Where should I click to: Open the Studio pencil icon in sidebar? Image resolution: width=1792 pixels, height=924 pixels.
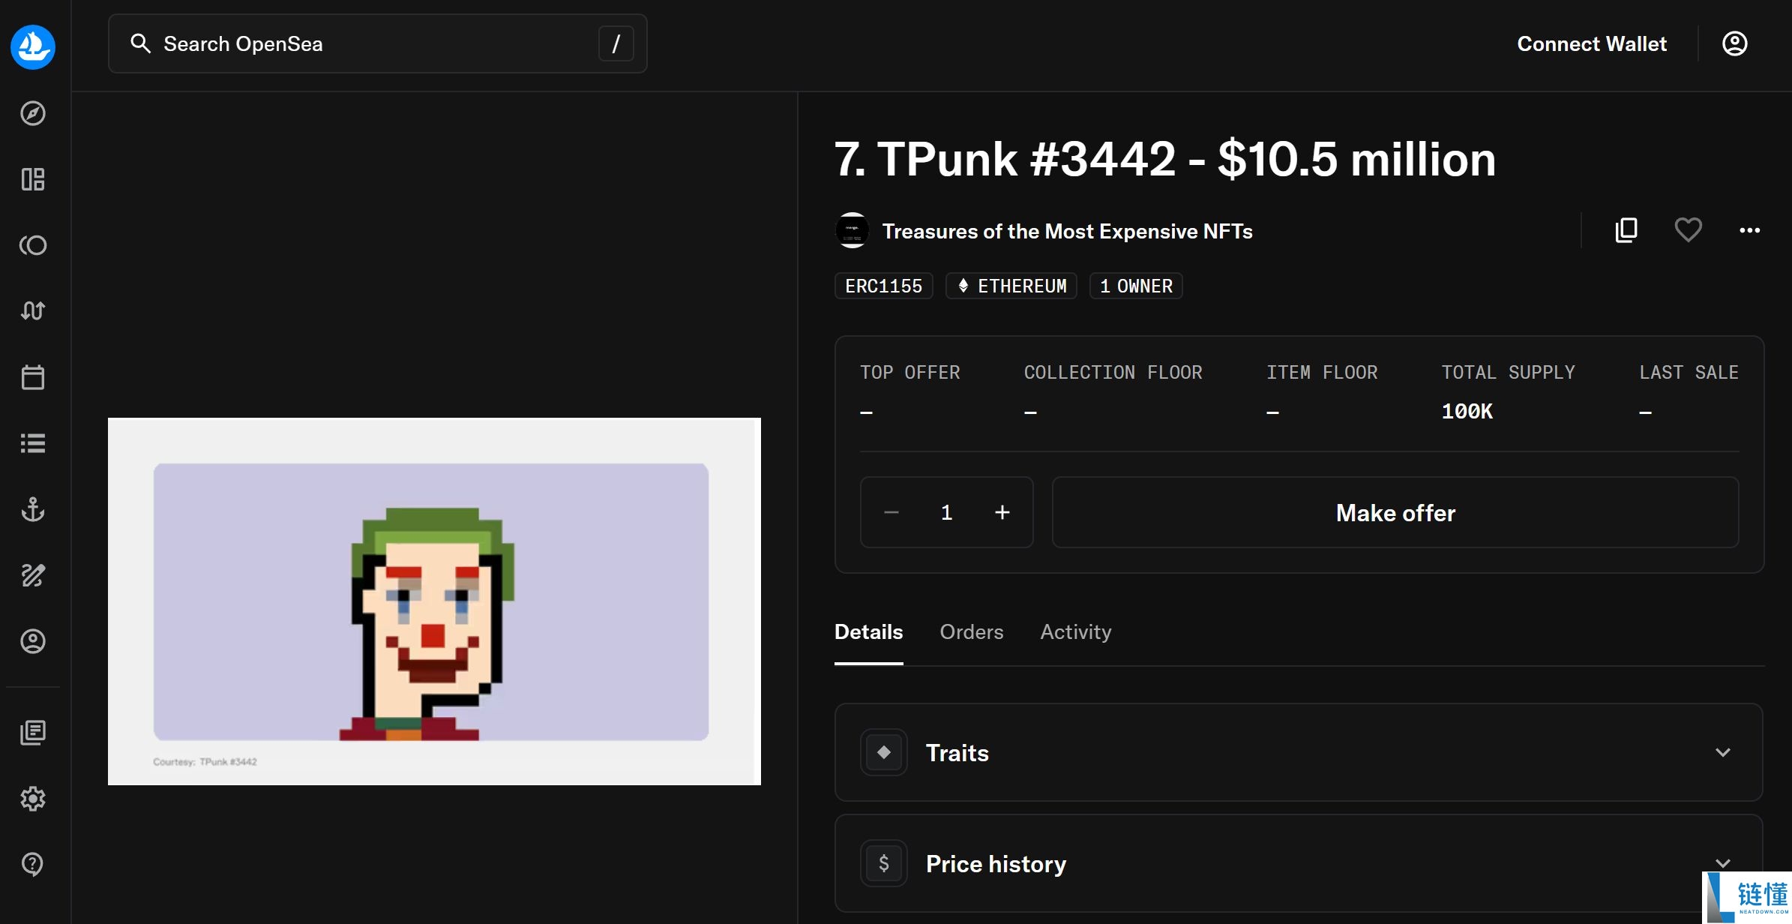click(33, 575)
